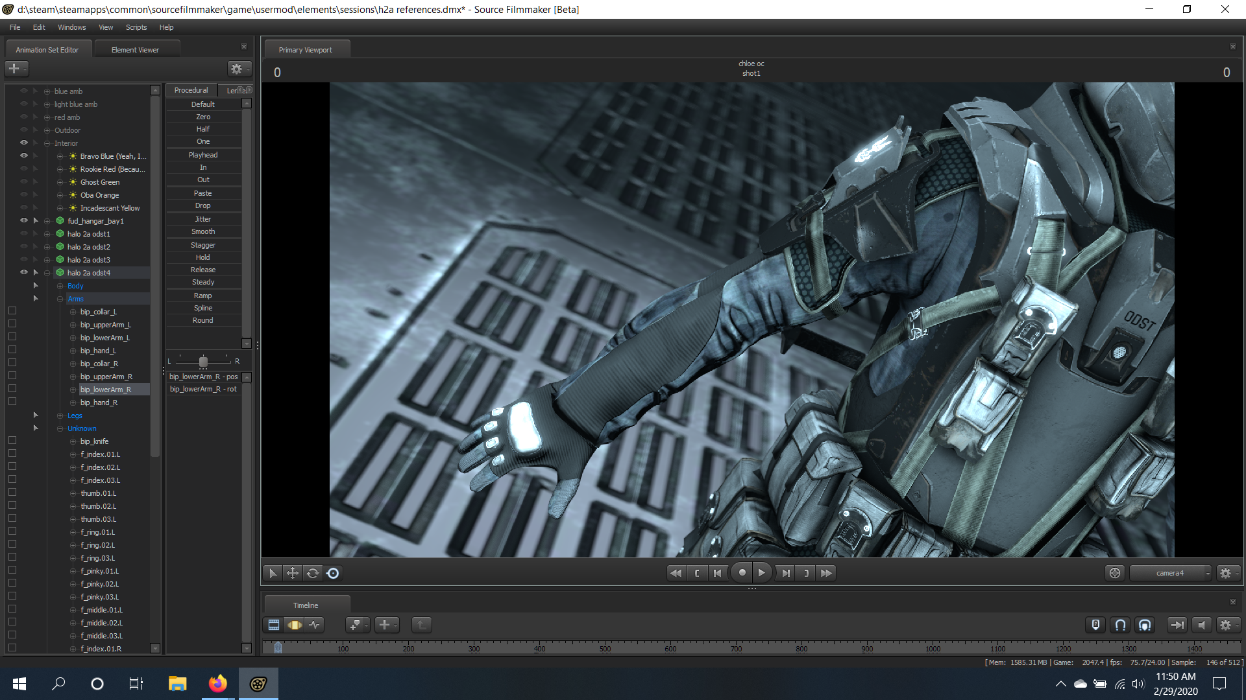The height and width of the screenshot is (700, 1246).
Task: Open timeline settings gear
Action: [1227, 625]
